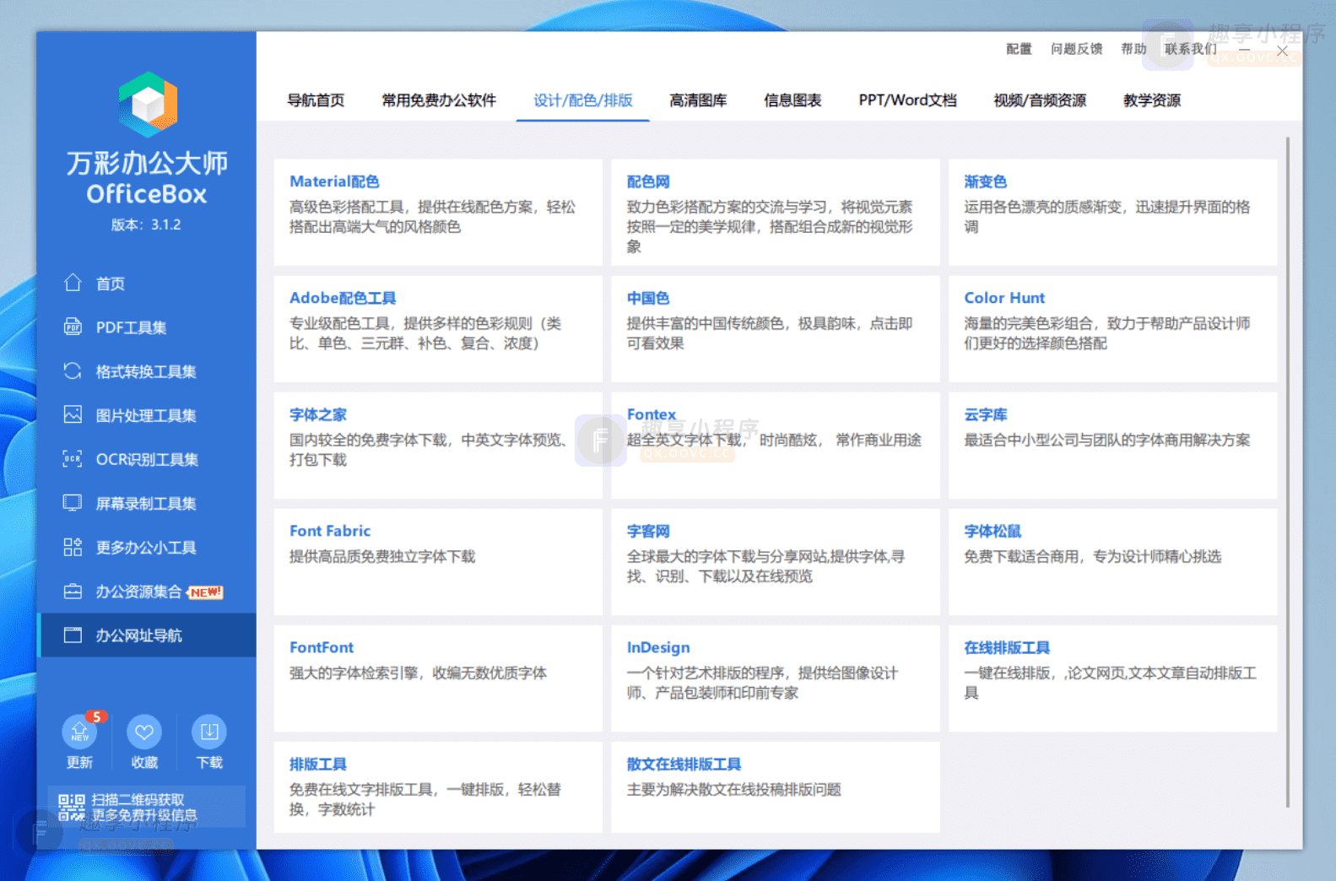Screen dimensions: 1336x881
Task: Open PDF工具集 from the sidebar
Action: (147, 327)
